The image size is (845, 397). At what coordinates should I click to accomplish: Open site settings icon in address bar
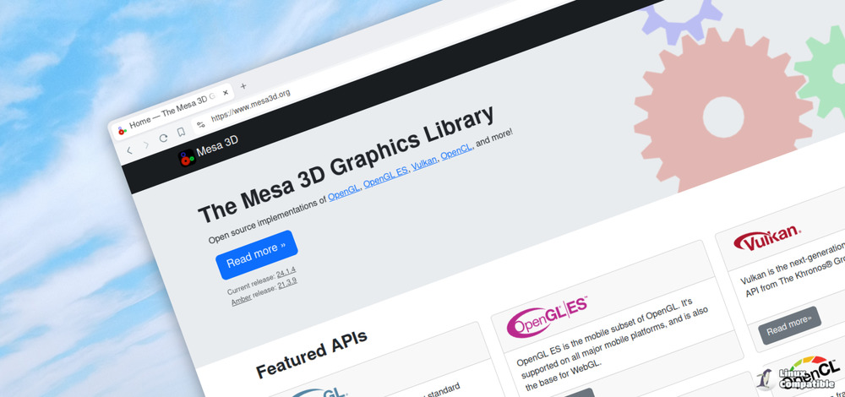tap(200, 125)
